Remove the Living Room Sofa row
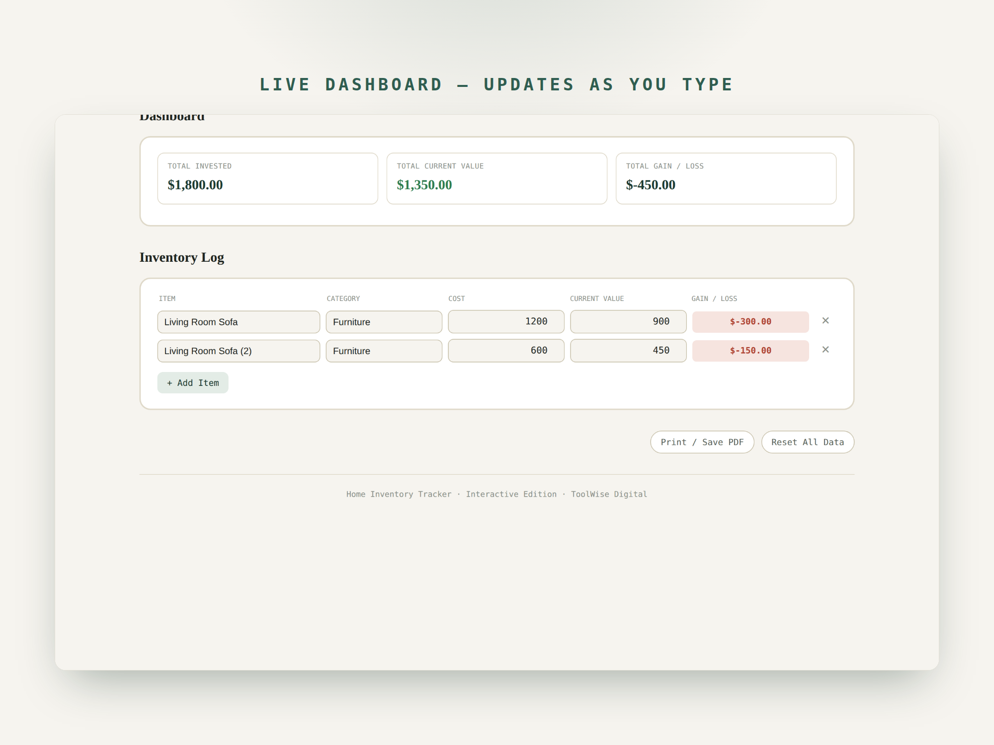The width and height of the screenshot is (994, 745). 826,321
